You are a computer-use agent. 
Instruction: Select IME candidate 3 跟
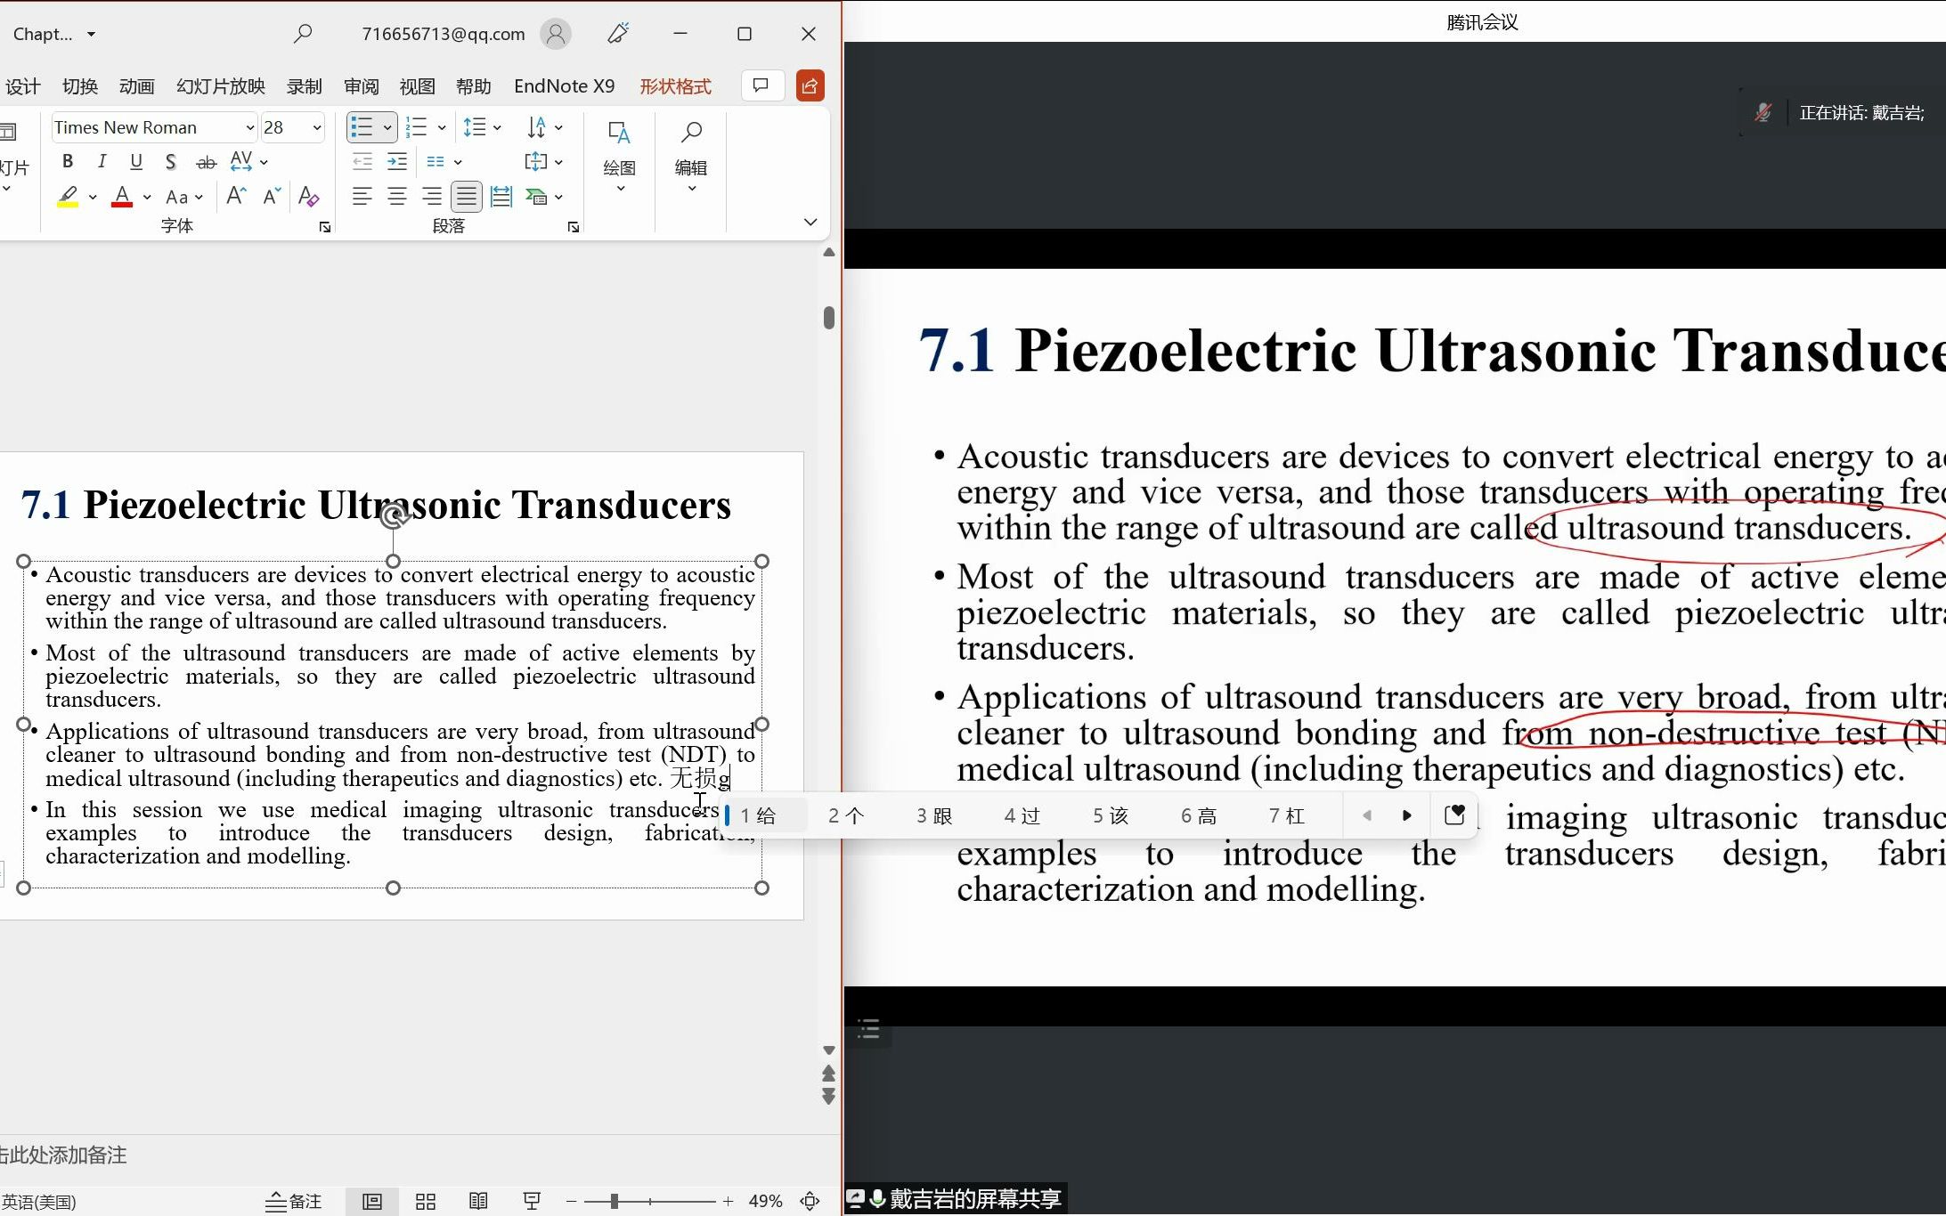933,815
